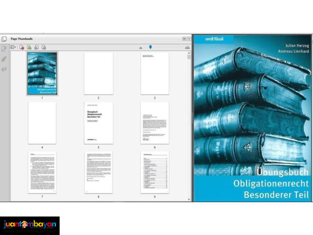Image resolution: width=313 pixels, height=235 pixels.
Task: Click the blue thumbnail size slider handle
Action: click(151, 47)
